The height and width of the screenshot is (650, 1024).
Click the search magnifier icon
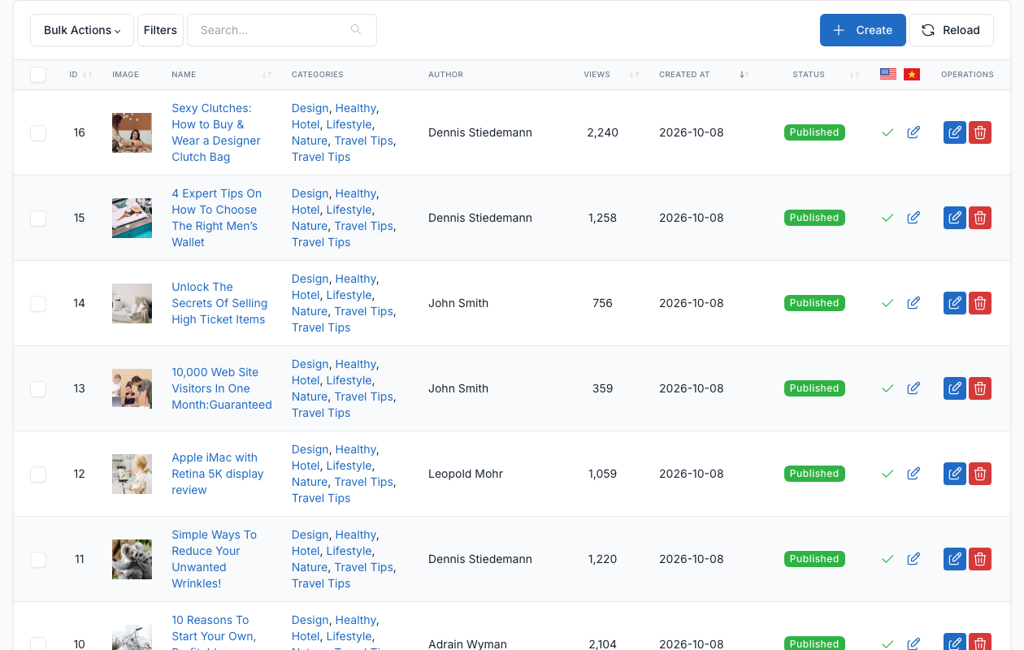point(356,30)
